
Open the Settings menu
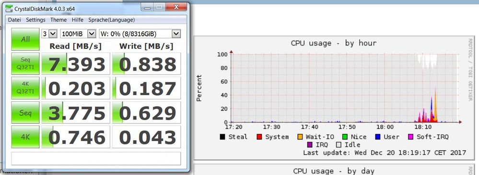point(35,20)
